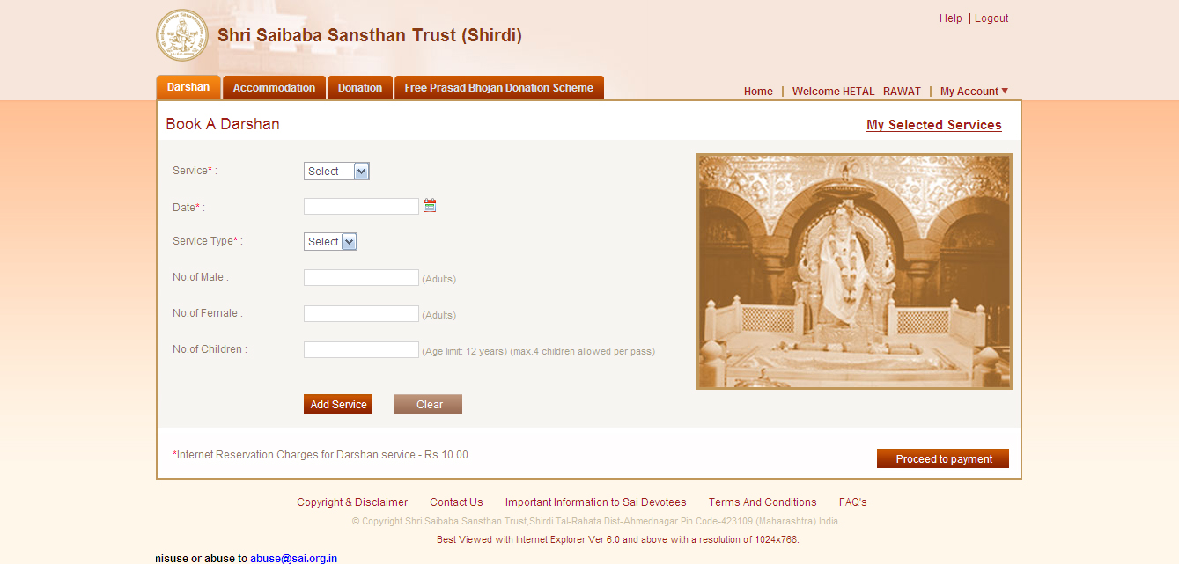Open the Service Type select dropdown
This screenshot has width=1179, height=564.
(x=330, y=242)
